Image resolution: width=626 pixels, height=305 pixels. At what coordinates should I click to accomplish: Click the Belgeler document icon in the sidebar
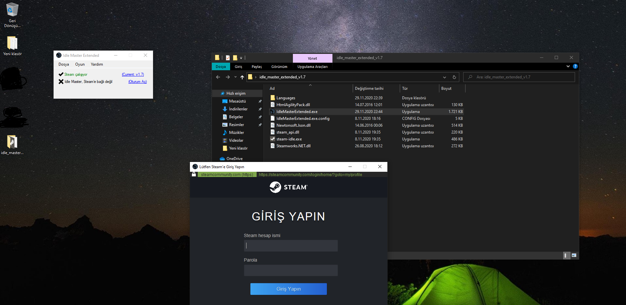point(225,117)
